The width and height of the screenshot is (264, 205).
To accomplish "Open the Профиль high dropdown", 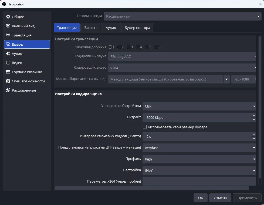I will click(x=199, y=159).
